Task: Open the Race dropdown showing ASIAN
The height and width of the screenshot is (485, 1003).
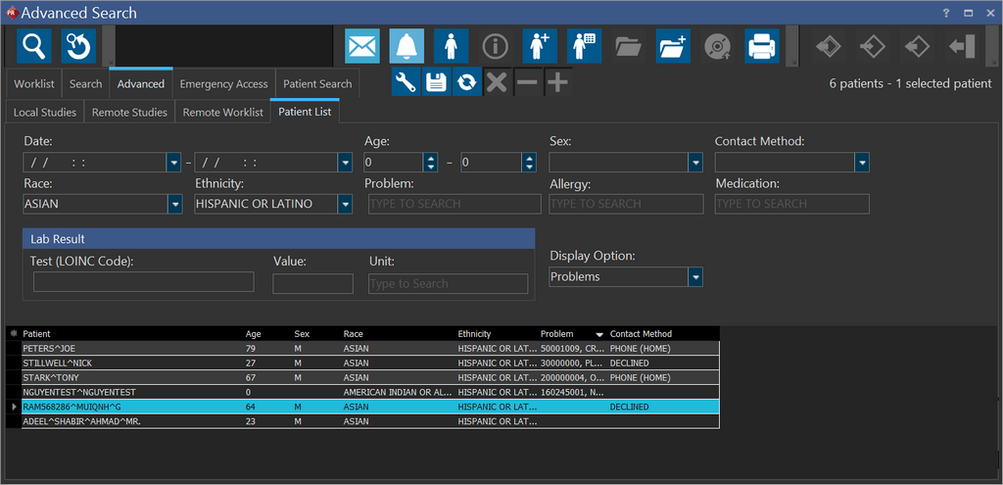Action: [x=174, y=204]
